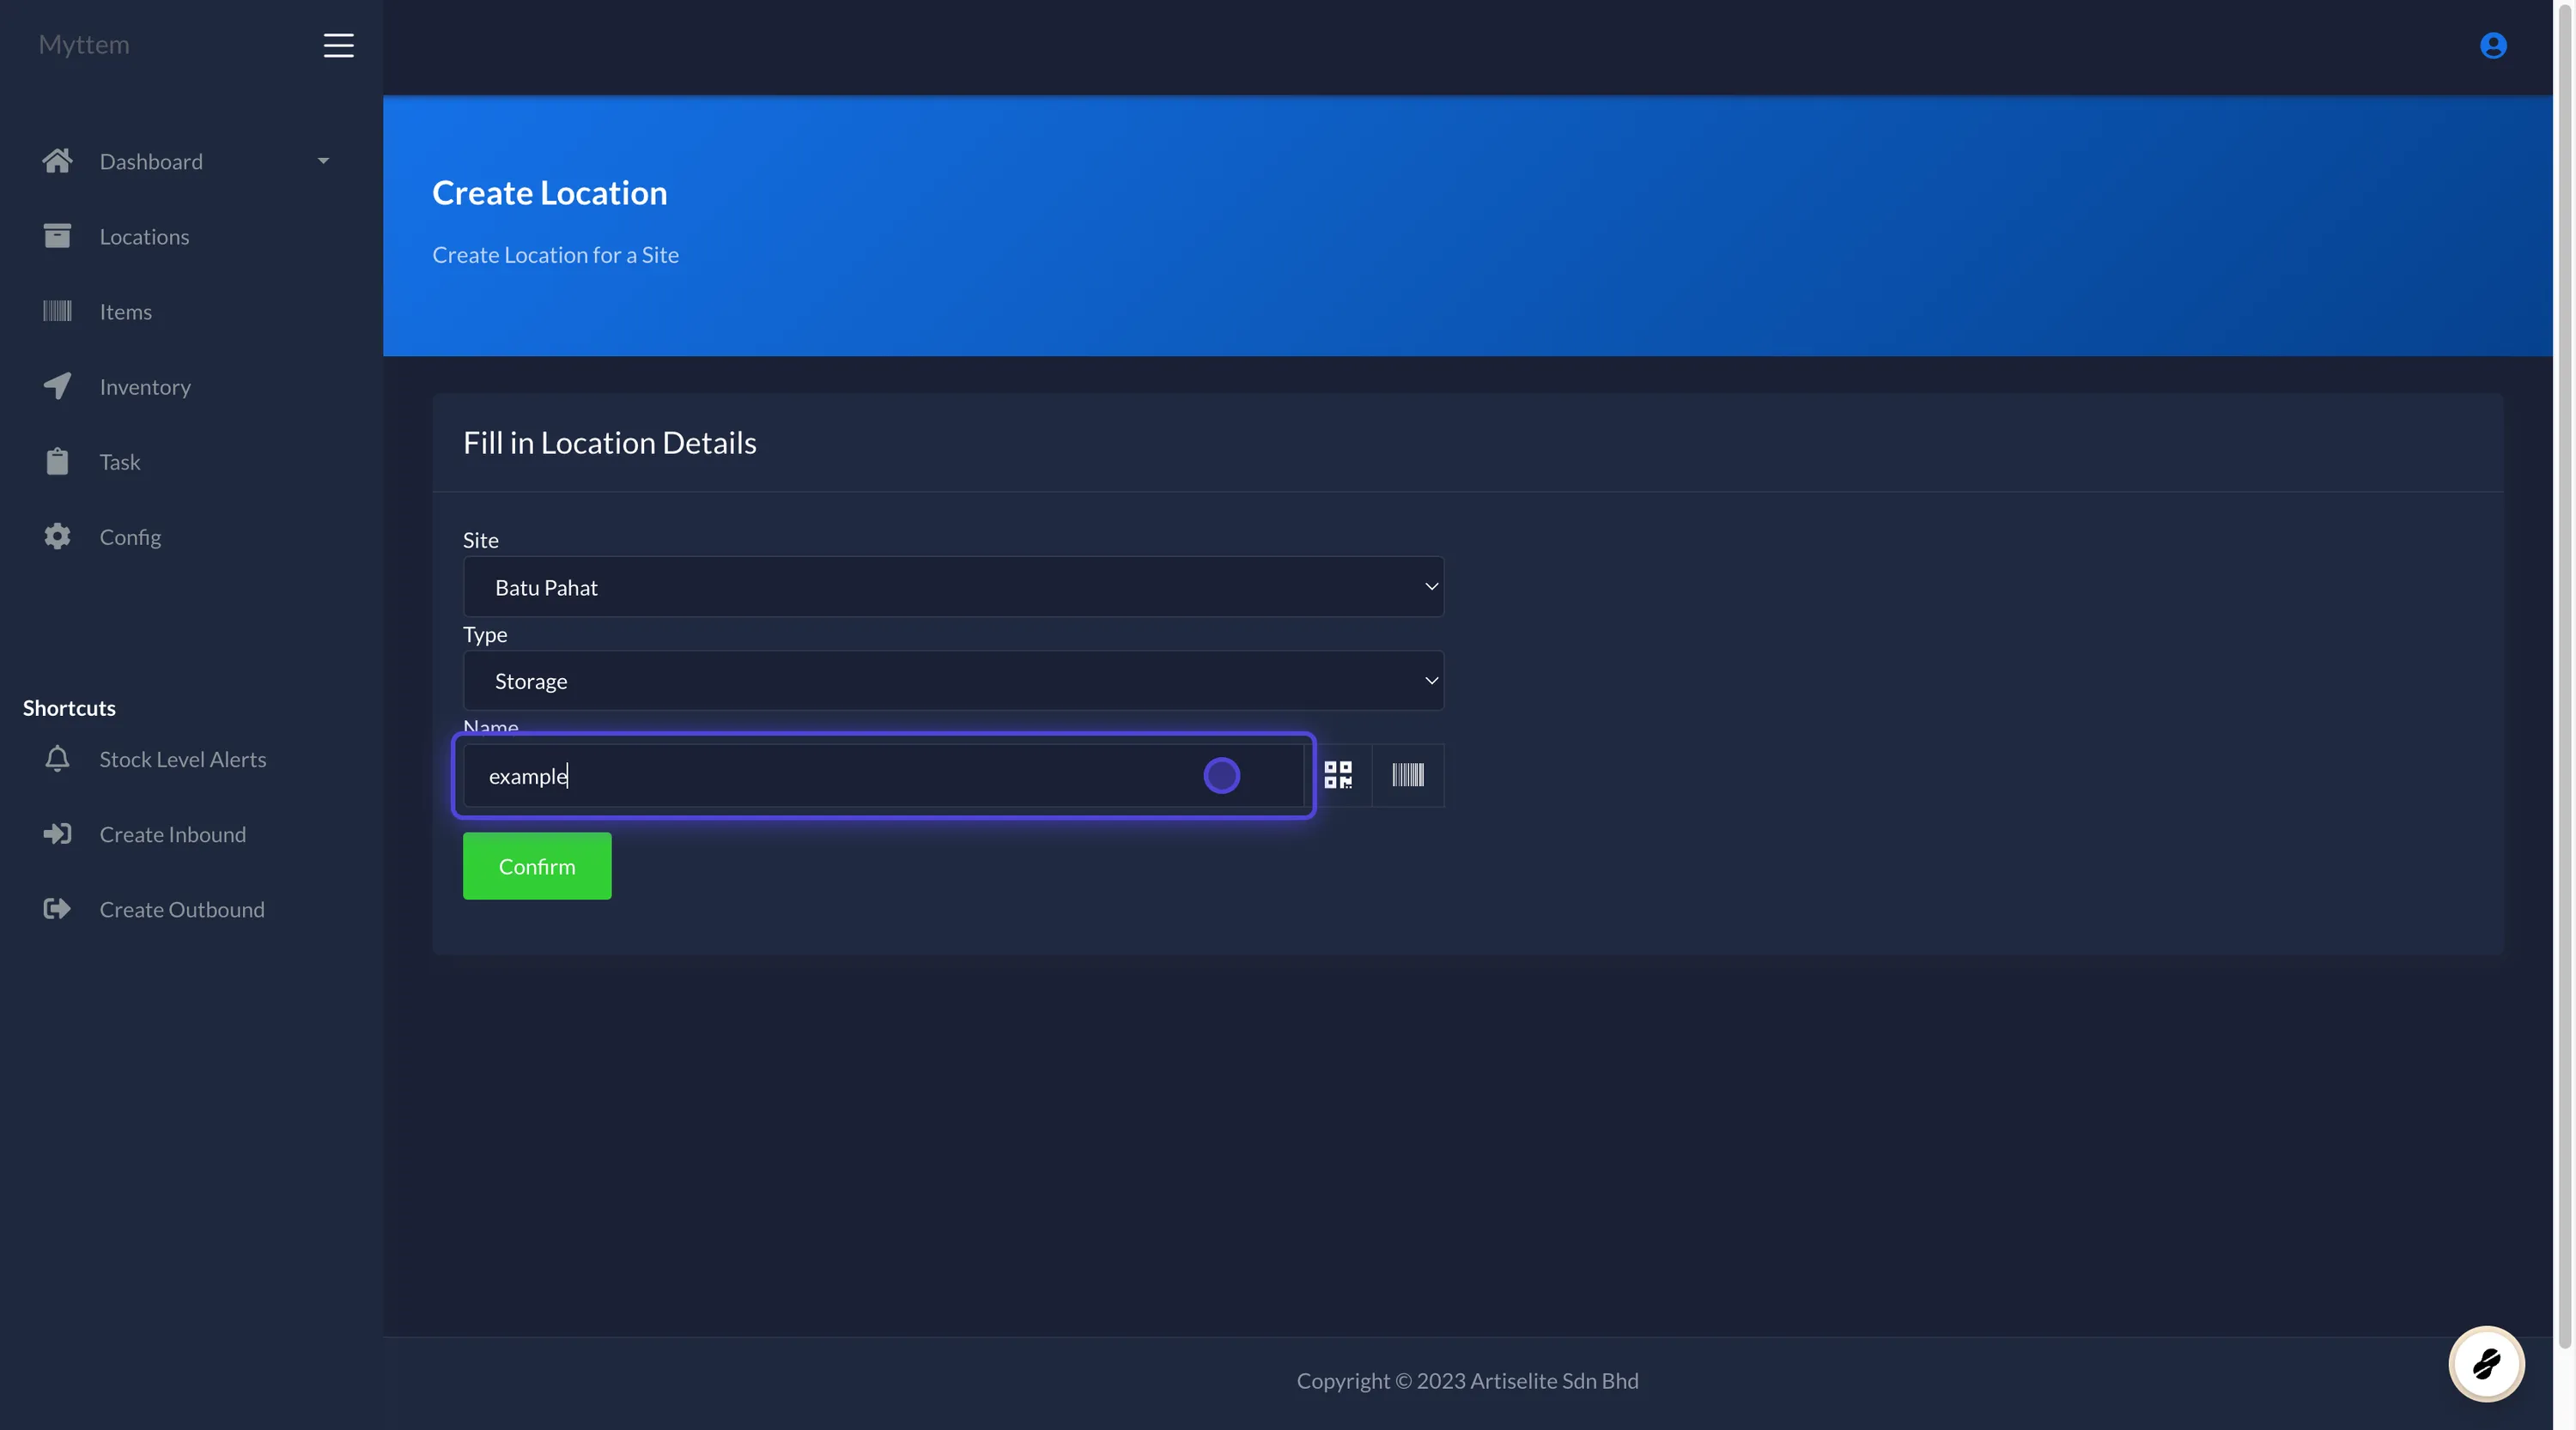
Task: Go to the Items menu
Action: pyautogui.click(x=126, y=312)
